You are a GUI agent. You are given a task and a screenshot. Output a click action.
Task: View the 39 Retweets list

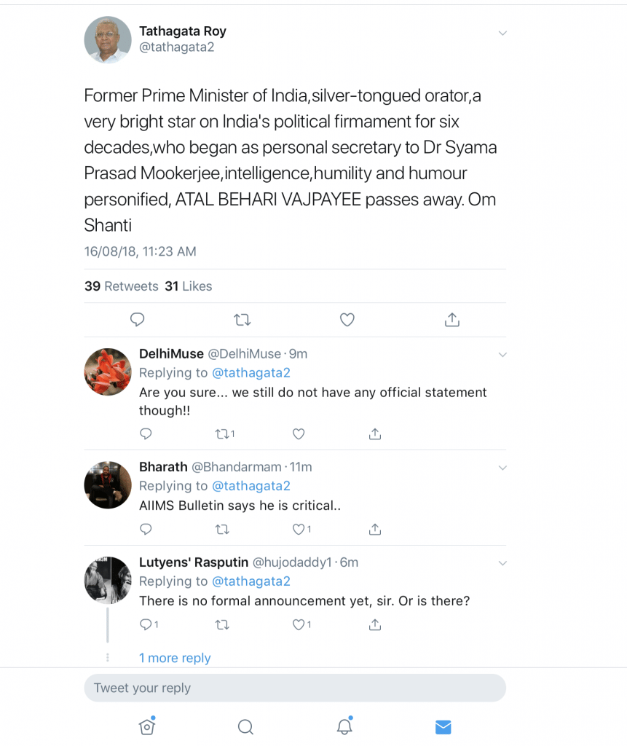click(x=121, y=286)
